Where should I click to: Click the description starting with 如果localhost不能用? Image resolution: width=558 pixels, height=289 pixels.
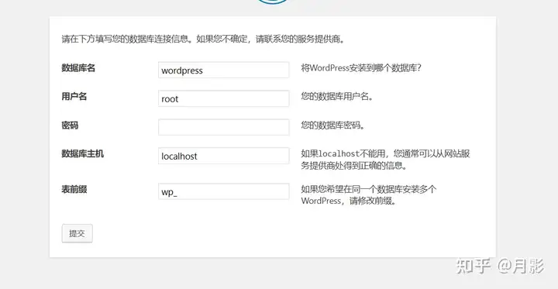(x=386, y=160)
